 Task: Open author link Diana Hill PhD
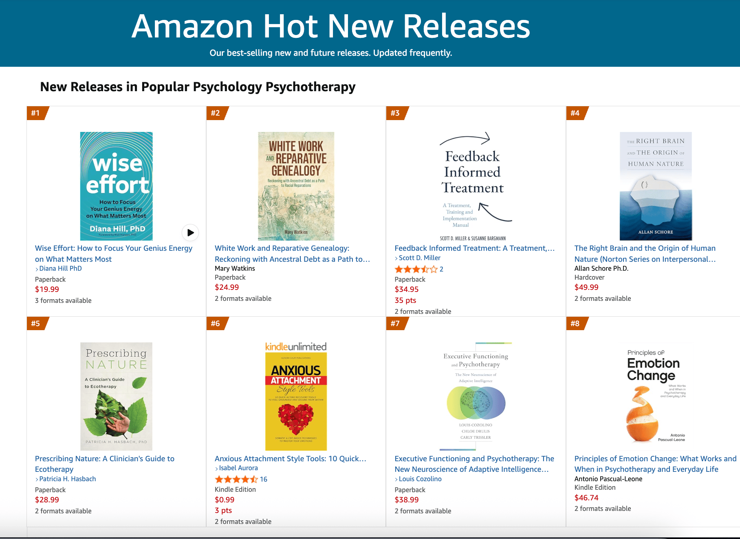click(x=60, y=269)
